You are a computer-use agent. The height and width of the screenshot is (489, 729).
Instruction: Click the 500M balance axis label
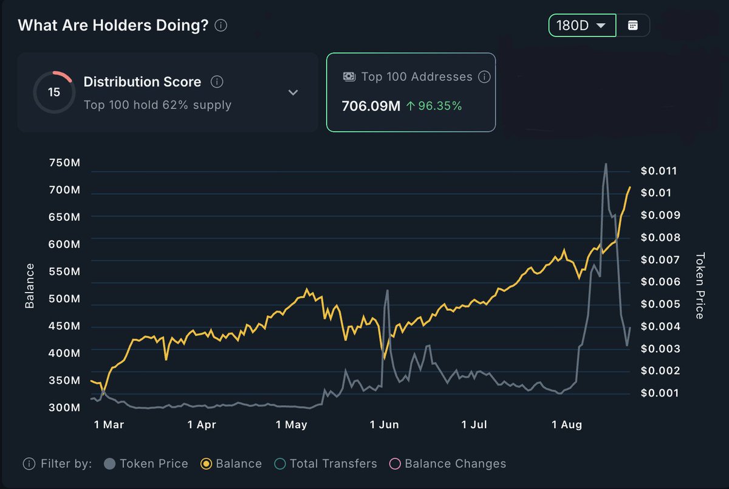pos(65,299)
